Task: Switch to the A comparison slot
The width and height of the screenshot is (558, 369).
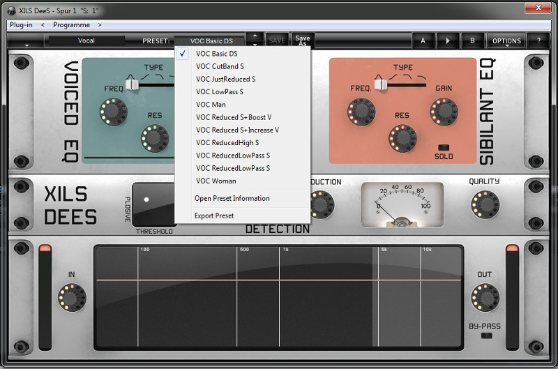Action: pos(423,40)
